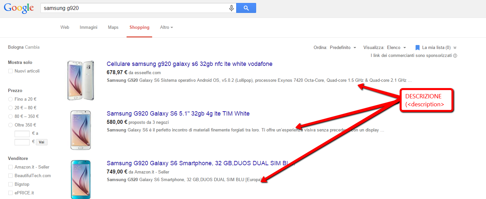Click the microphone voice search icon

tap(232, 8)
